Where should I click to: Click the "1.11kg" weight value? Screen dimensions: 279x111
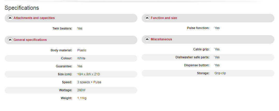click(82, 98)
